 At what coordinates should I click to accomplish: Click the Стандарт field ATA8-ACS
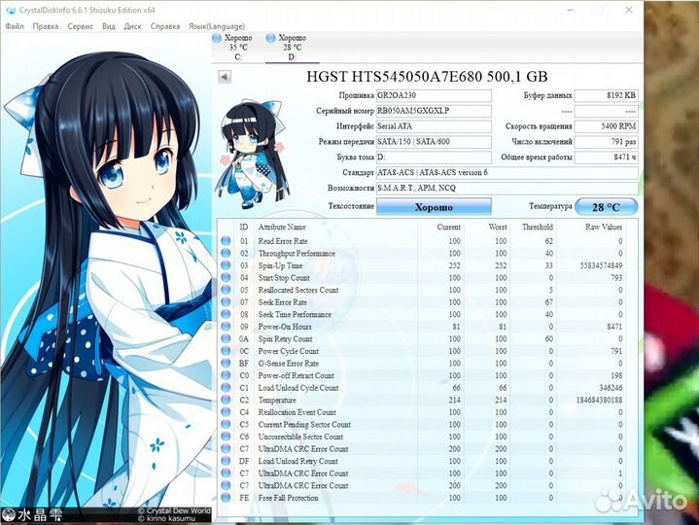507,172
